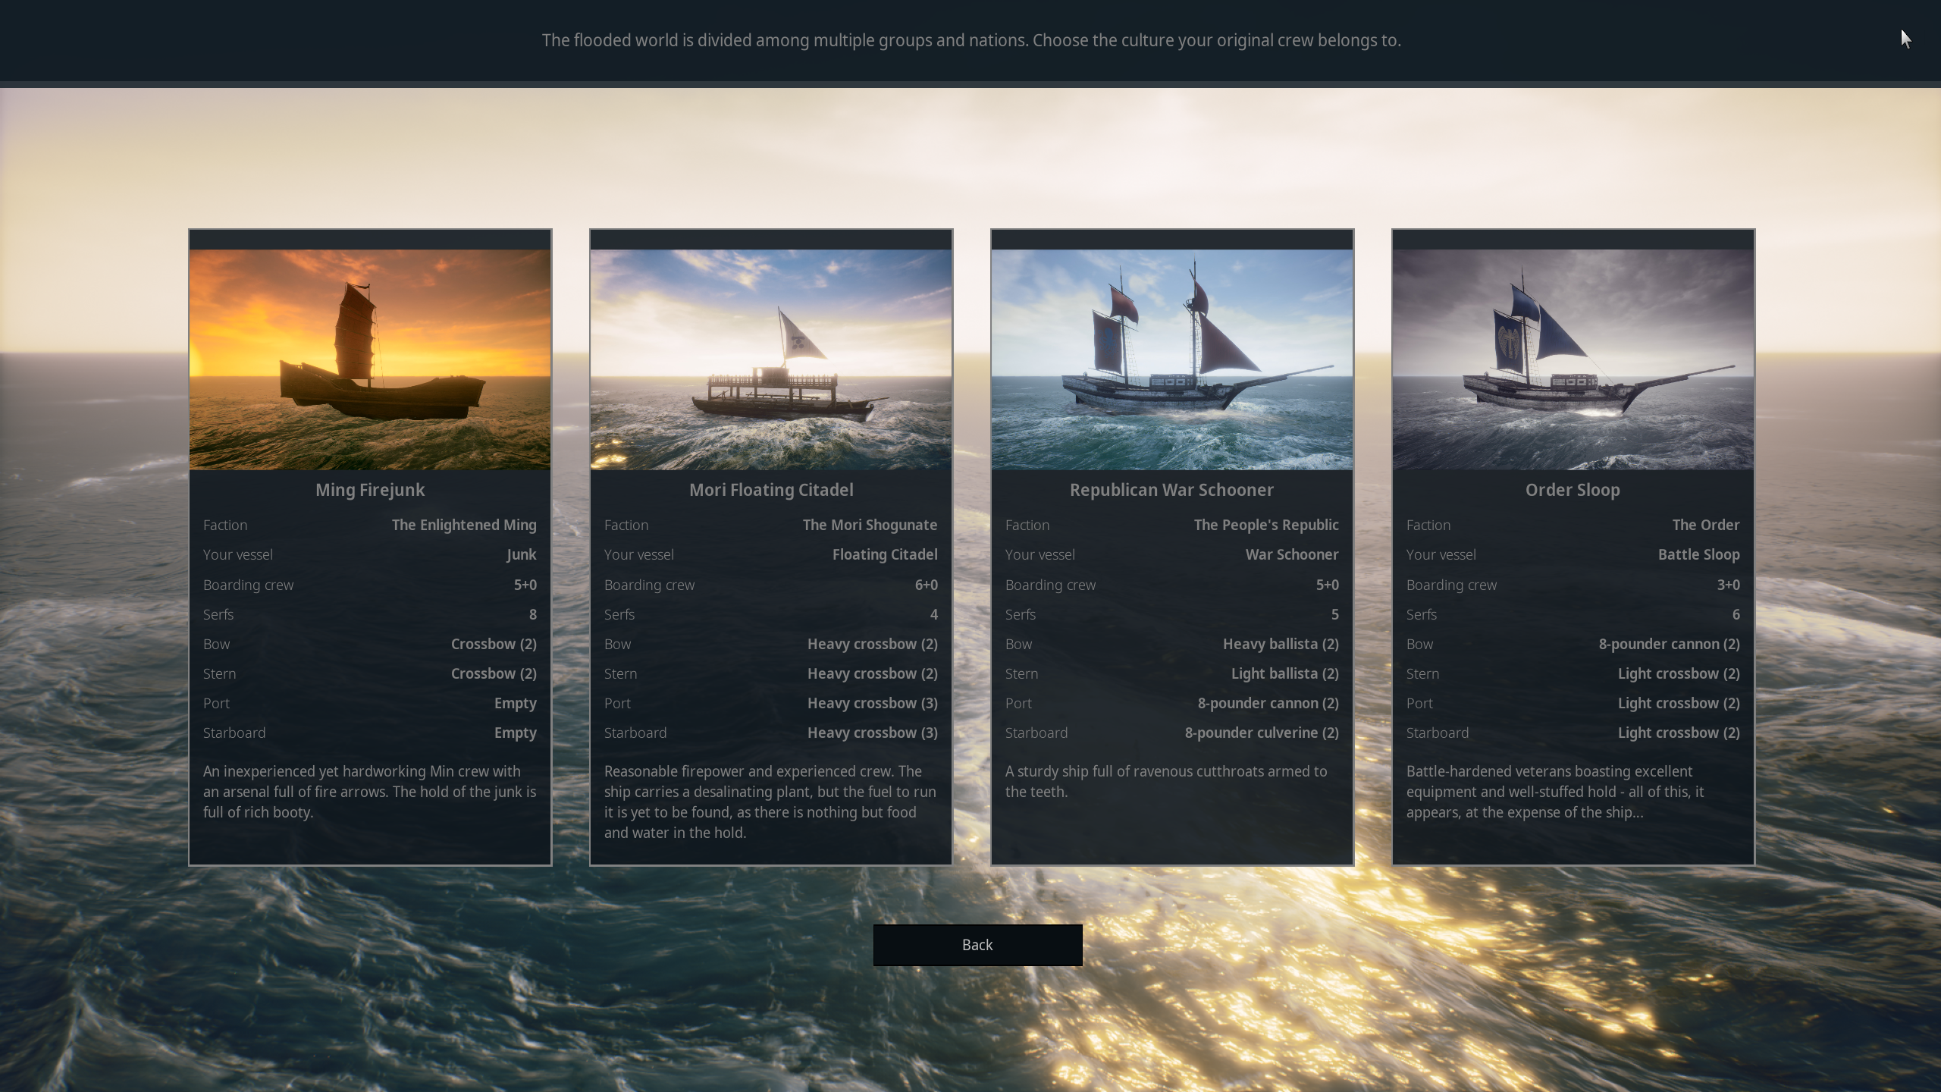Click the Ming Firejunk description paragraph
The image size is (1941, 1092).
pos(369,792)
